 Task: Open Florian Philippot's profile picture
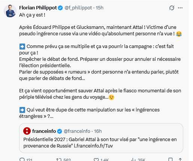coord(10,11)
